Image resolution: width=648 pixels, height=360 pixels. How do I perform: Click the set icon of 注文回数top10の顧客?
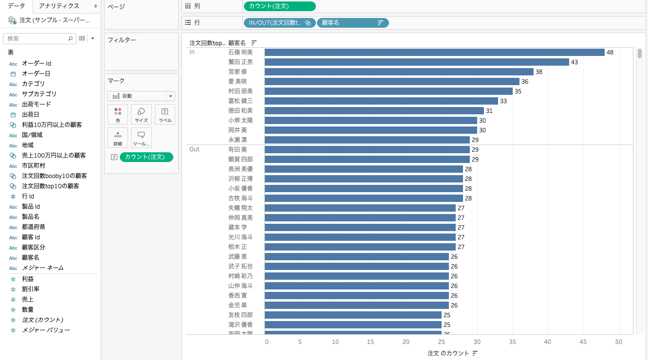(13, 186)
